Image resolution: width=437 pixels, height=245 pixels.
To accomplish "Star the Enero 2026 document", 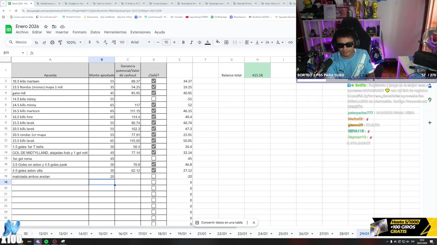I will [x=46, y=27].
